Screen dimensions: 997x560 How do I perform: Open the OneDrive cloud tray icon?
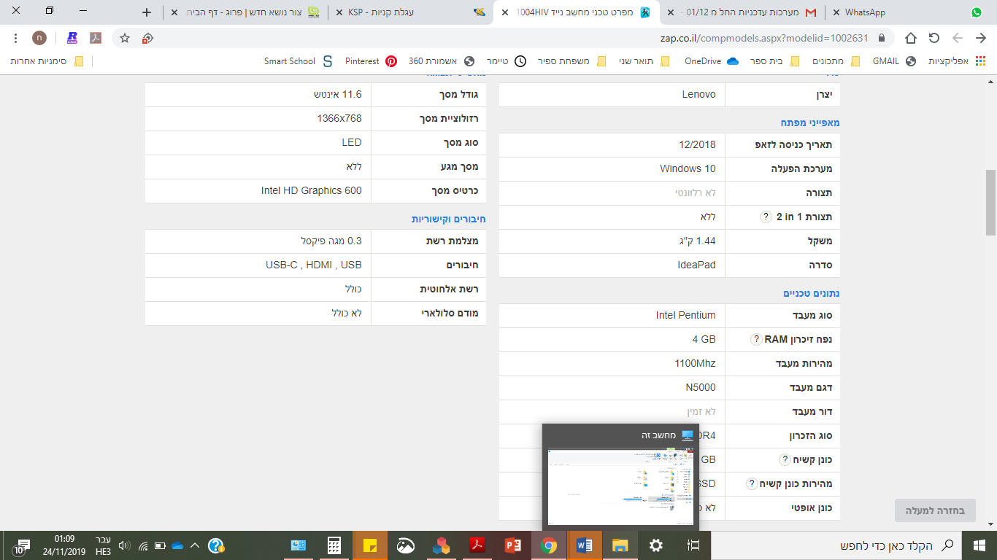(177, 545)
